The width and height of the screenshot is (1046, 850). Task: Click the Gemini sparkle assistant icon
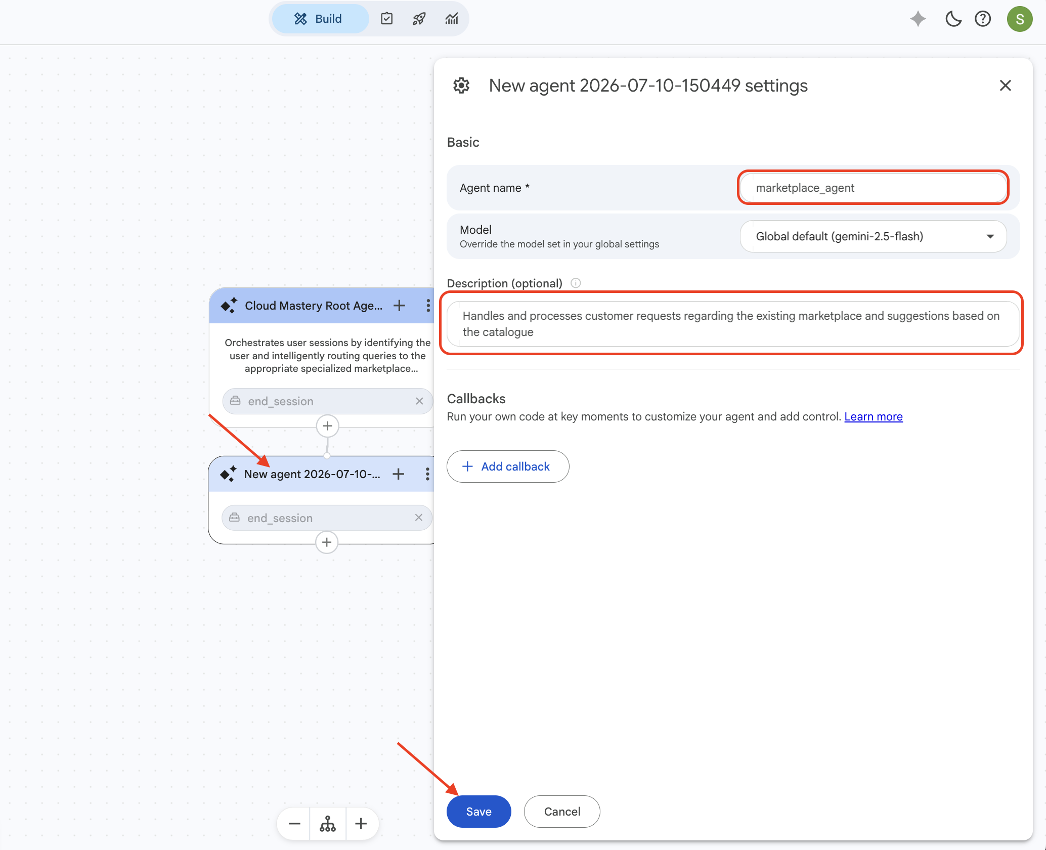pos(918,19)
